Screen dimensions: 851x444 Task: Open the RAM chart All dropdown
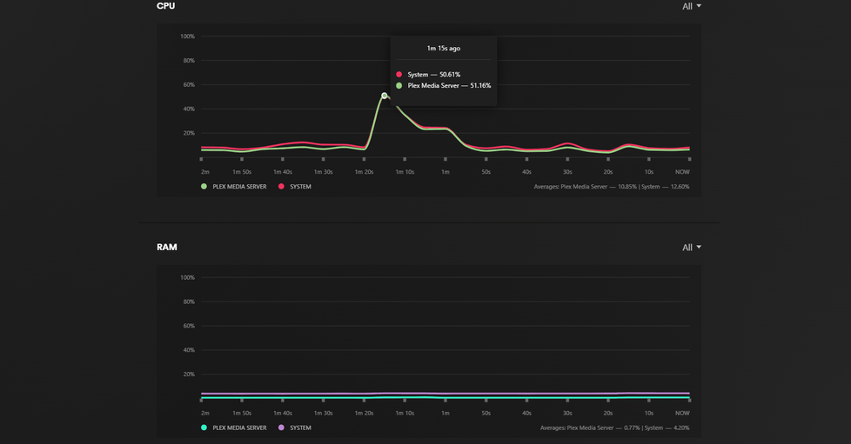692,248
